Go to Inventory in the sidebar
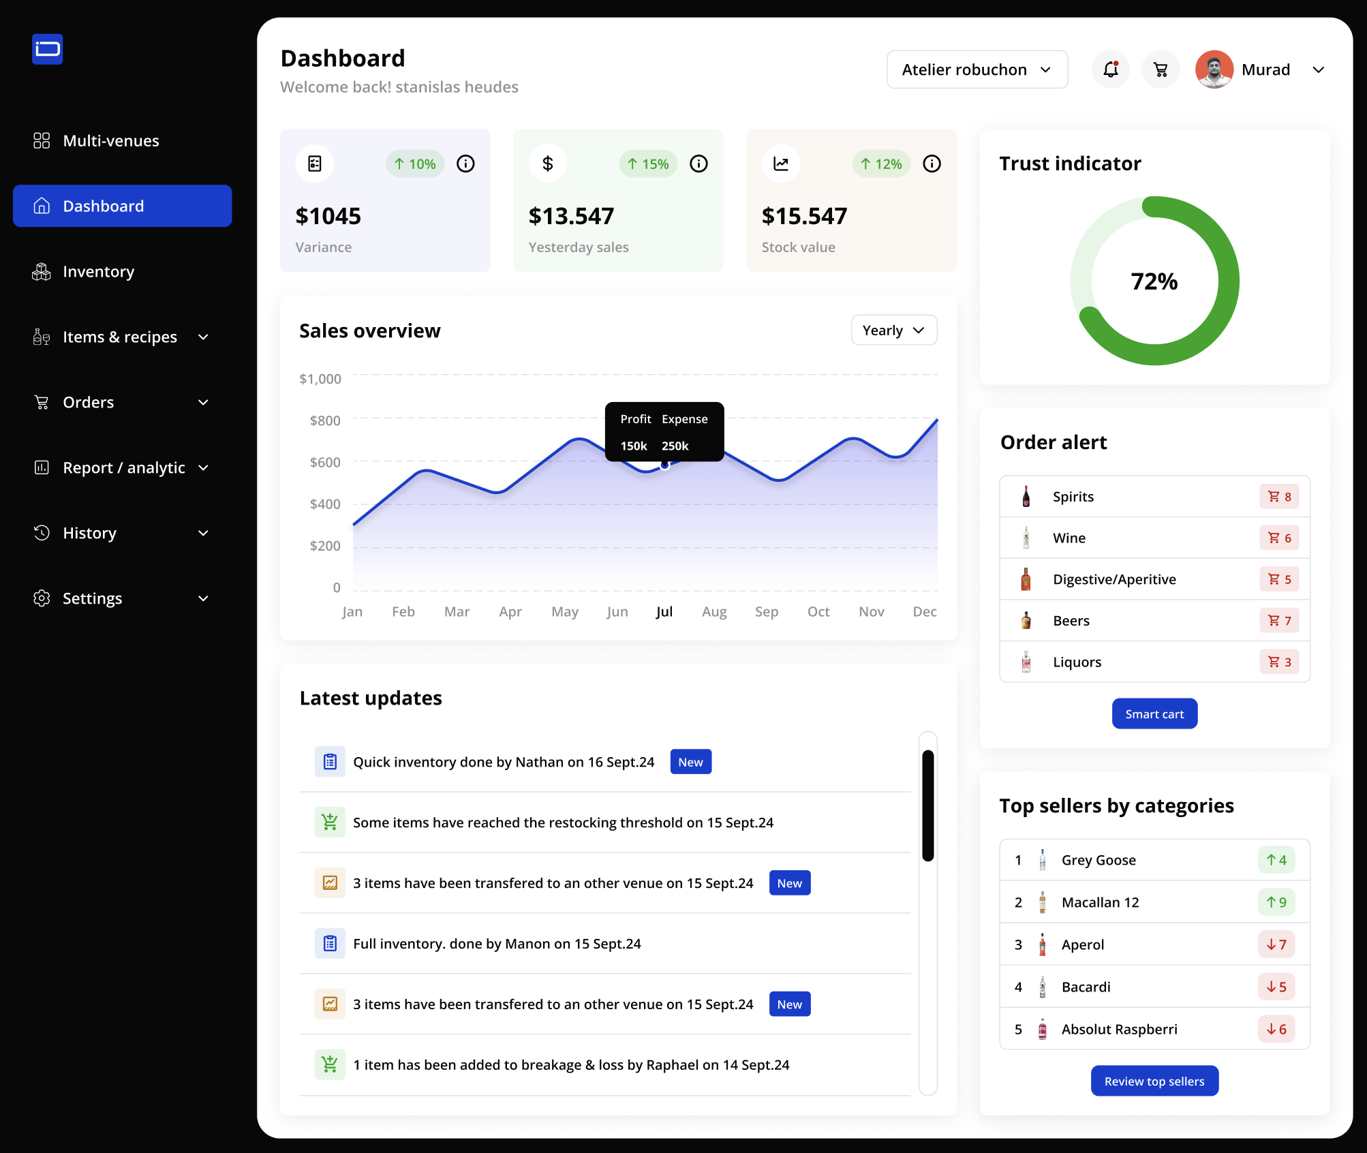Screen dimensions: 1367x1153 (98, 272)
